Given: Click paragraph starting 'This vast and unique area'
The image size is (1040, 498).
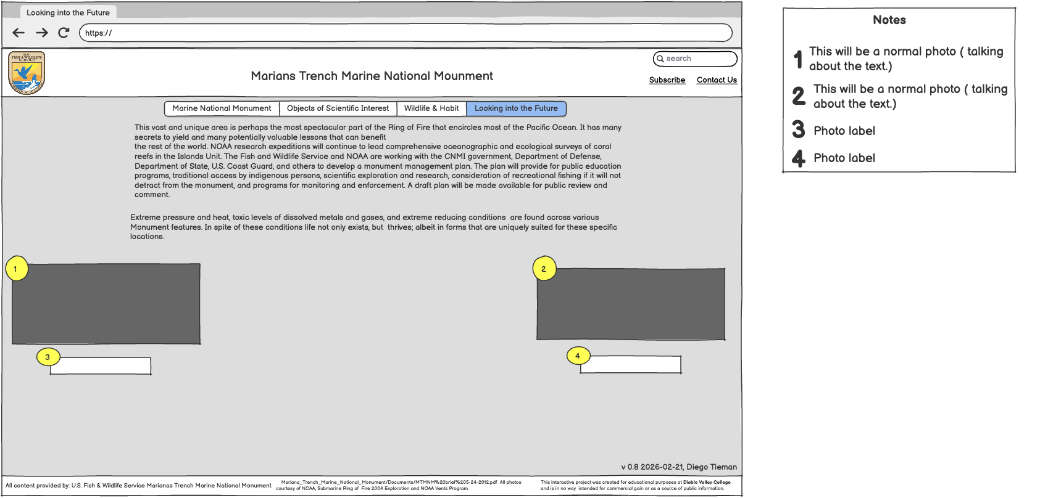Looking at the screenshot, I should tap(378, 161).
